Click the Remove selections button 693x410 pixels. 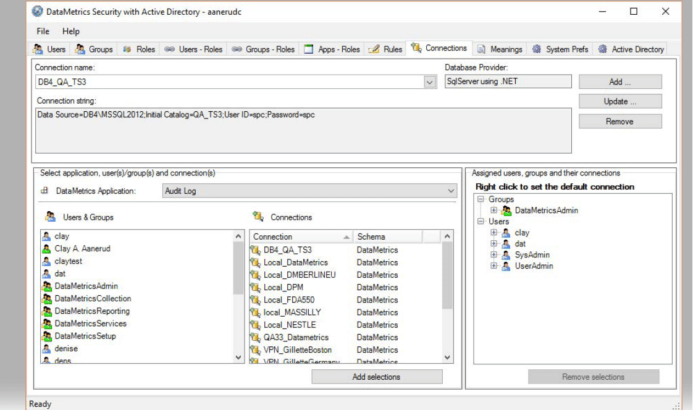(593, 377)
